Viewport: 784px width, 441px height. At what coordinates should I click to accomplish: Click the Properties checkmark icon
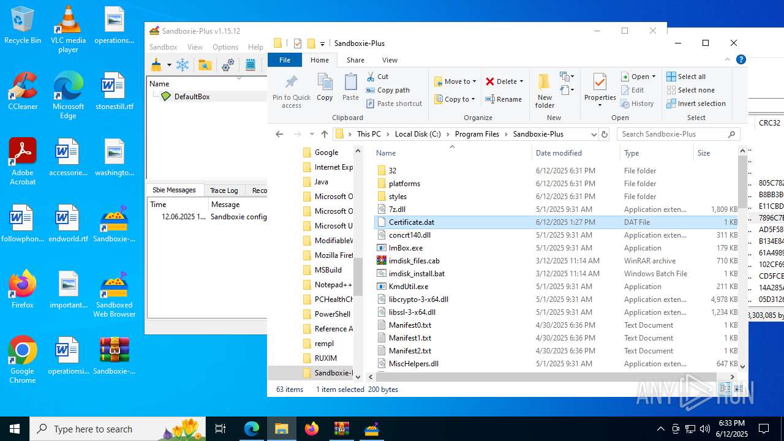coord(600,81)
